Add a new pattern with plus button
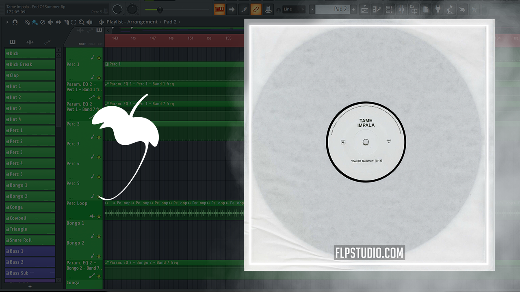 click(x=353, y=9)
